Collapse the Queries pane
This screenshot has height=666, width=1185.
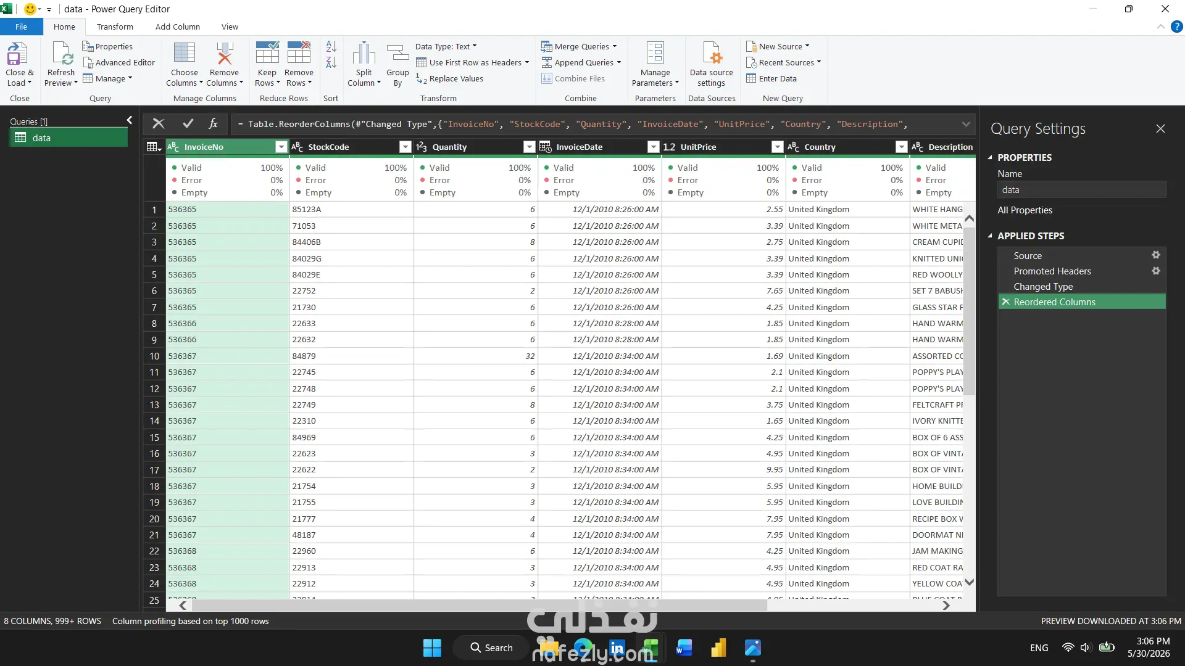click(130, 120)
